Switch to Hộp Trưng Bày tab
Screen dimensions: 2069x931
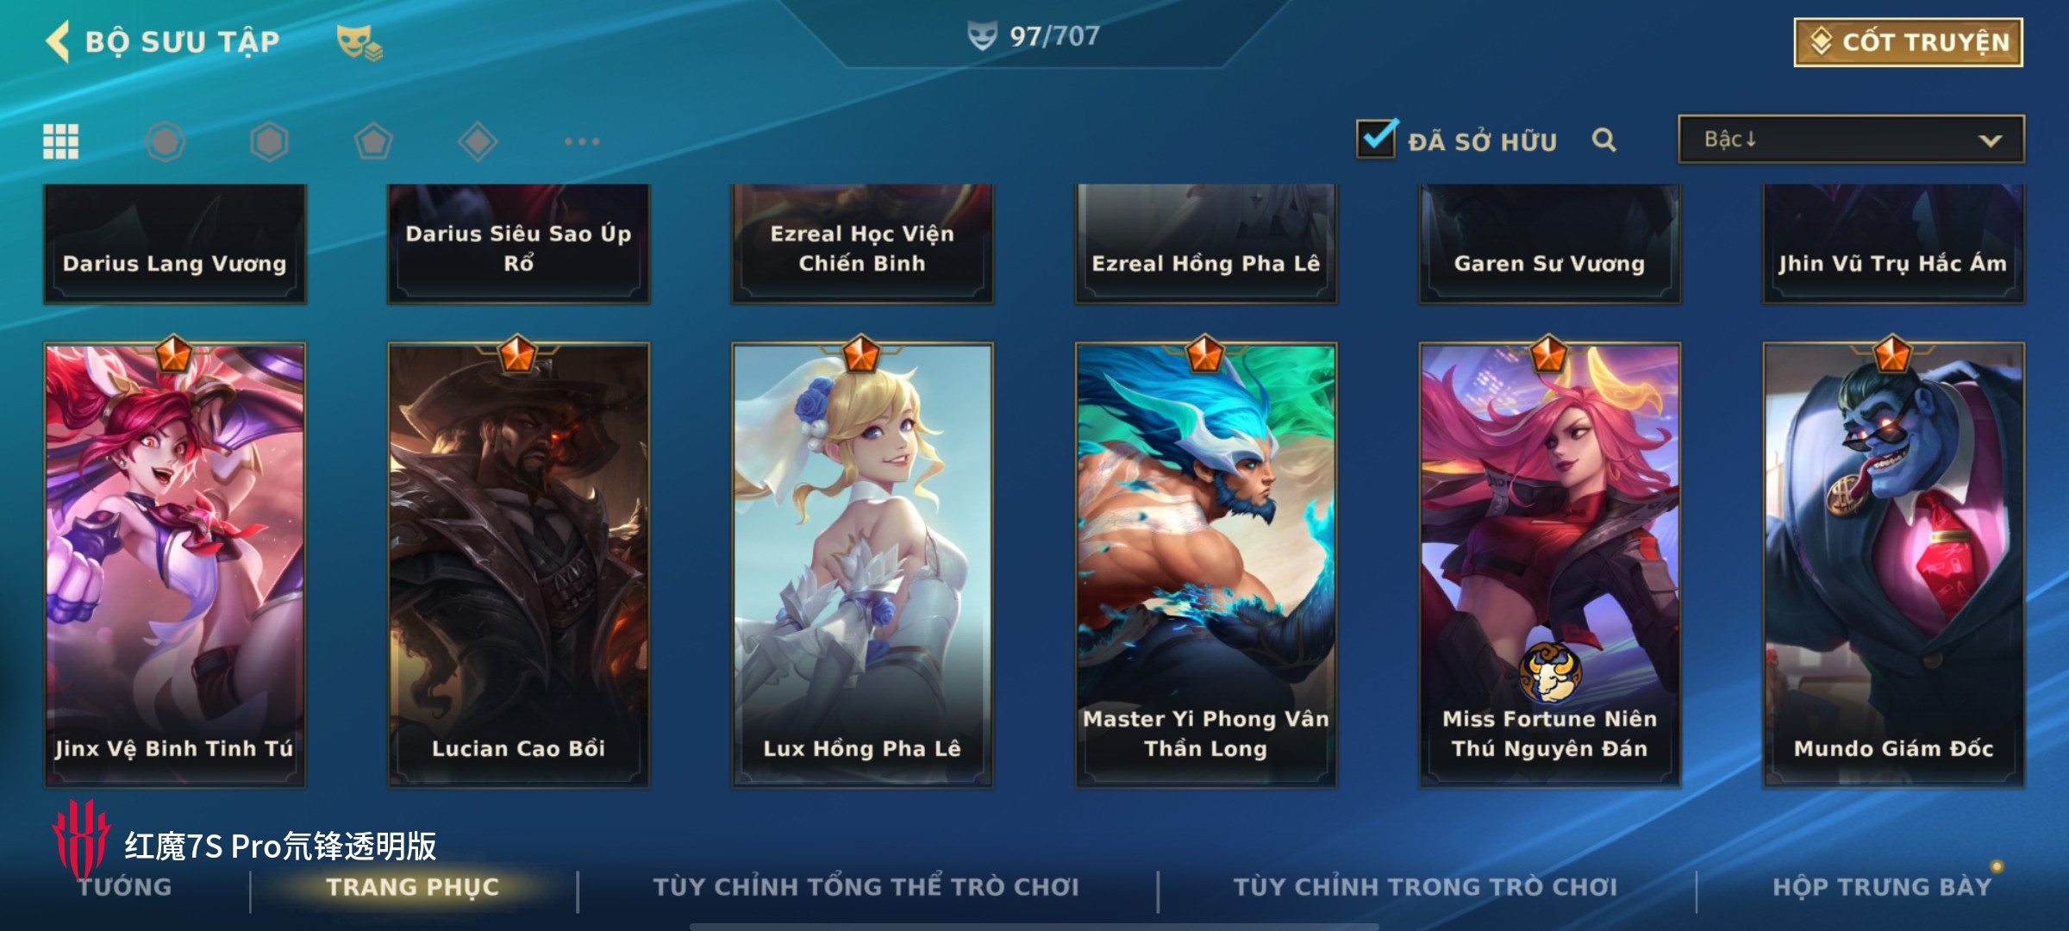coord(1882,887)
